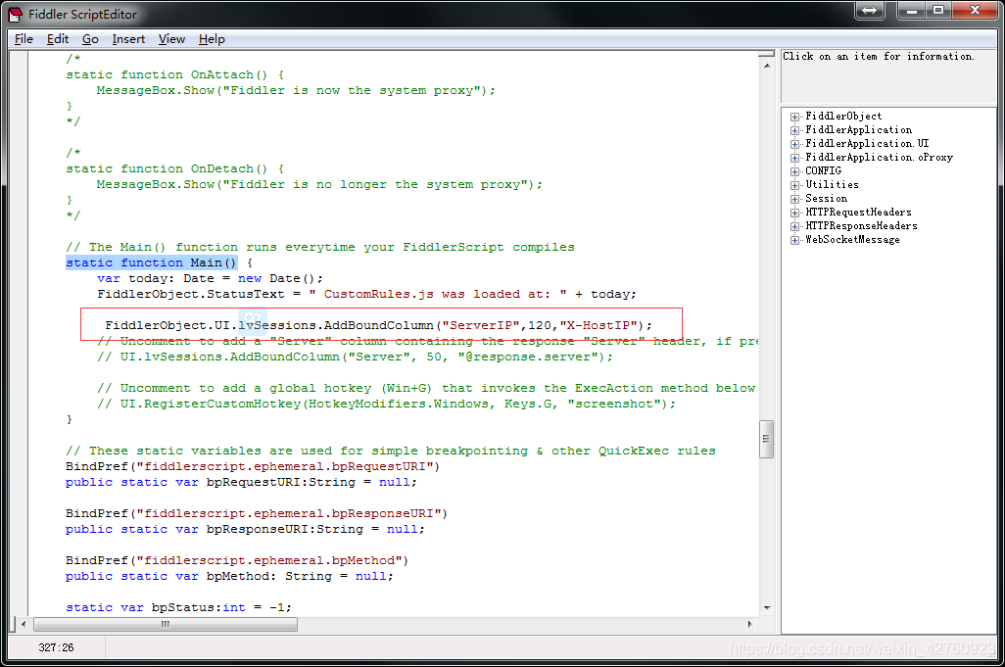Expand the HTTPResponseHeaders tree node
Viewport: 1005px width, 667px height.
(794, 226)
